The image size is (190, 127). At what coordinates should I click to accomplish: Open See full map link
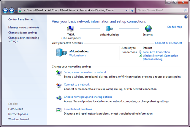click(175, 27)
